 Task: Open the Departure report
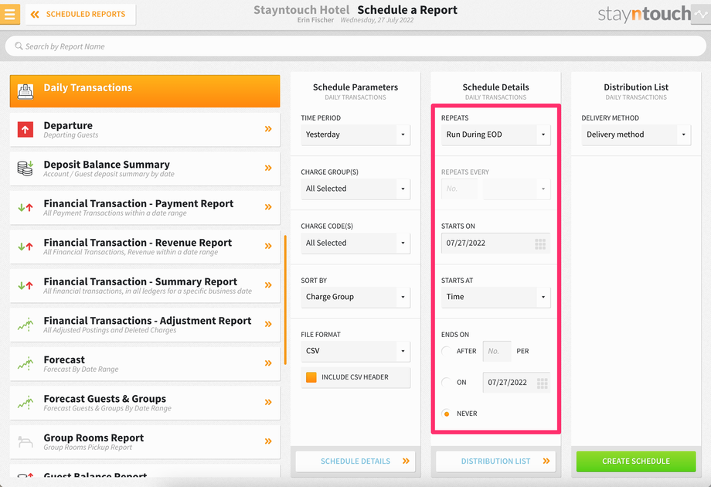145,130
